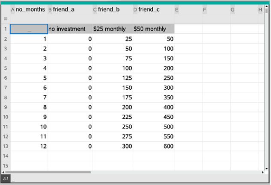This screenshot has width=271, height=185.
Task: Select column A header no_months
Action: pos(28,9)
